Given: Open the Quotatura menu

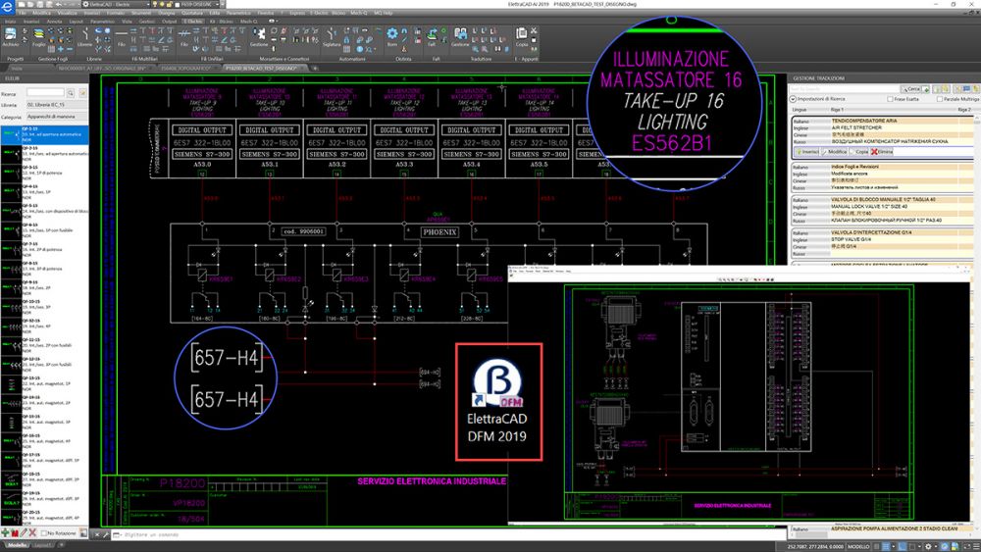Looking at the screenshot, I should tap(192, 13).
